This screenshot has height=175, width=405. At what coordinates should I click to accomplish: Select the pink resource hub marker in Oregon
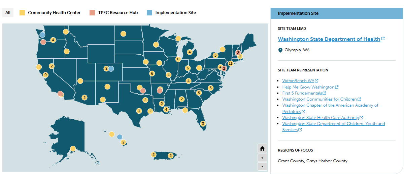(43, 42)
